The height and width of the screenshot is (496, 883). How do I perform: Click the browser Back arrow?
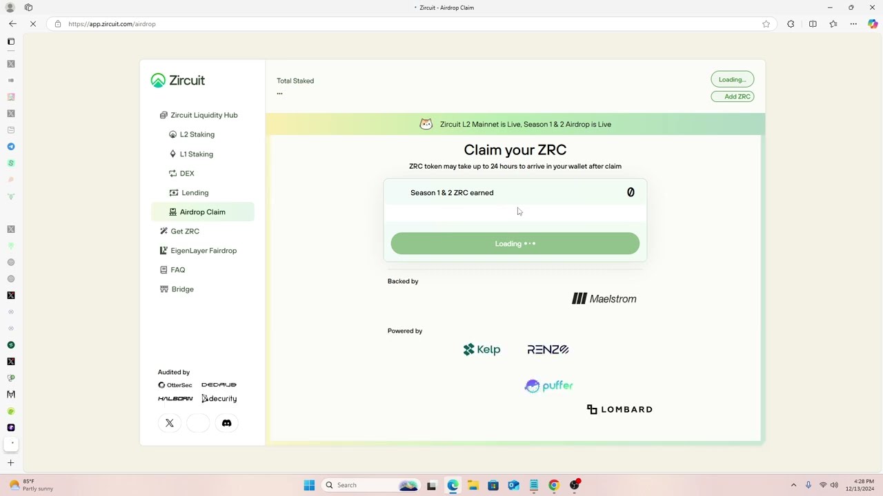pyautogui.click(x=12, y=23)
